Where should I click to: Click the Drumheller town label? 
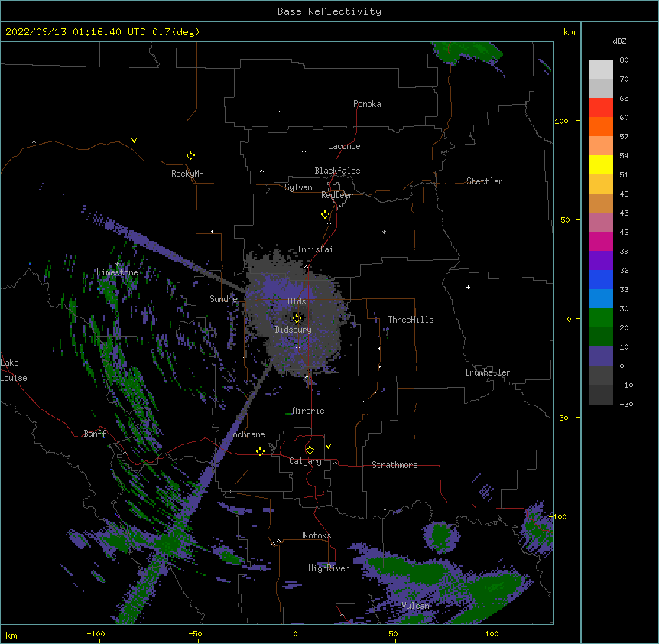coord(488,372)
